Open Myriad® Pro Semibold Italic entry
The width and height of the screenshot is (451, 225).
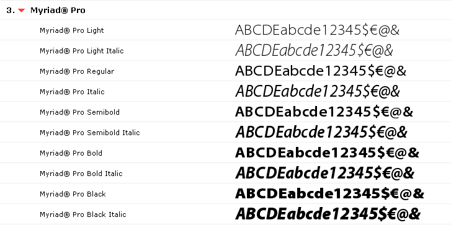pos(90,133)
